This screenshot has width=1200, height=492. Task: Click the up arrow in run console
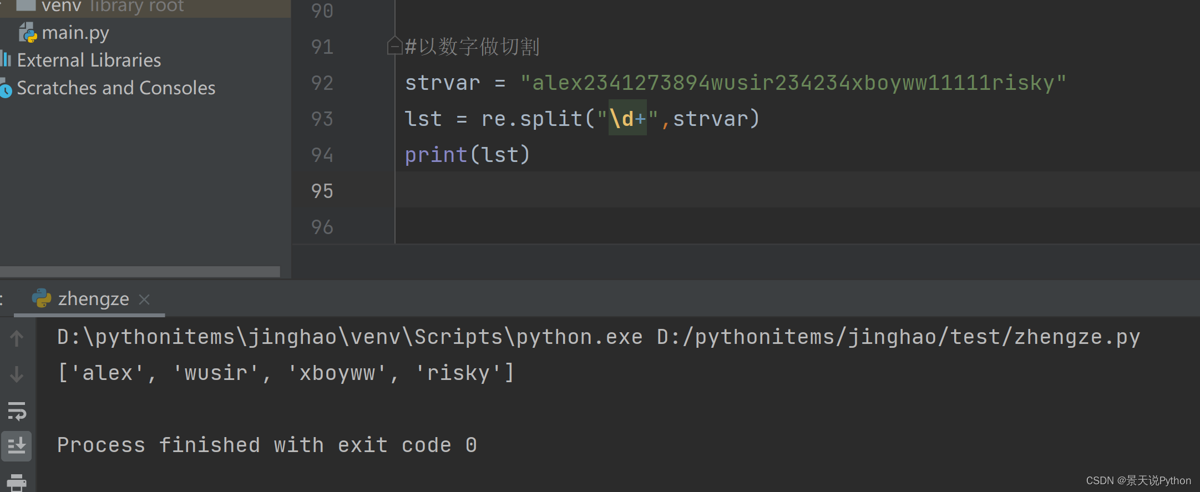pyautogui.click(x=17, y=338)
